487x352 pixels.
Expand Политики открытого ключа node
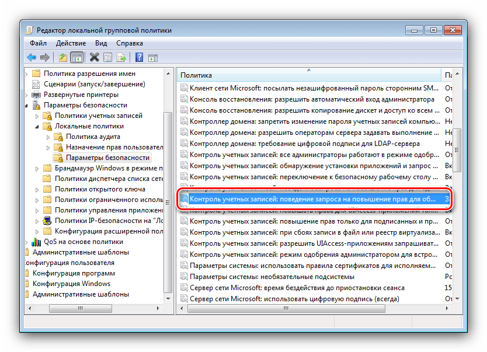[38, 189]
